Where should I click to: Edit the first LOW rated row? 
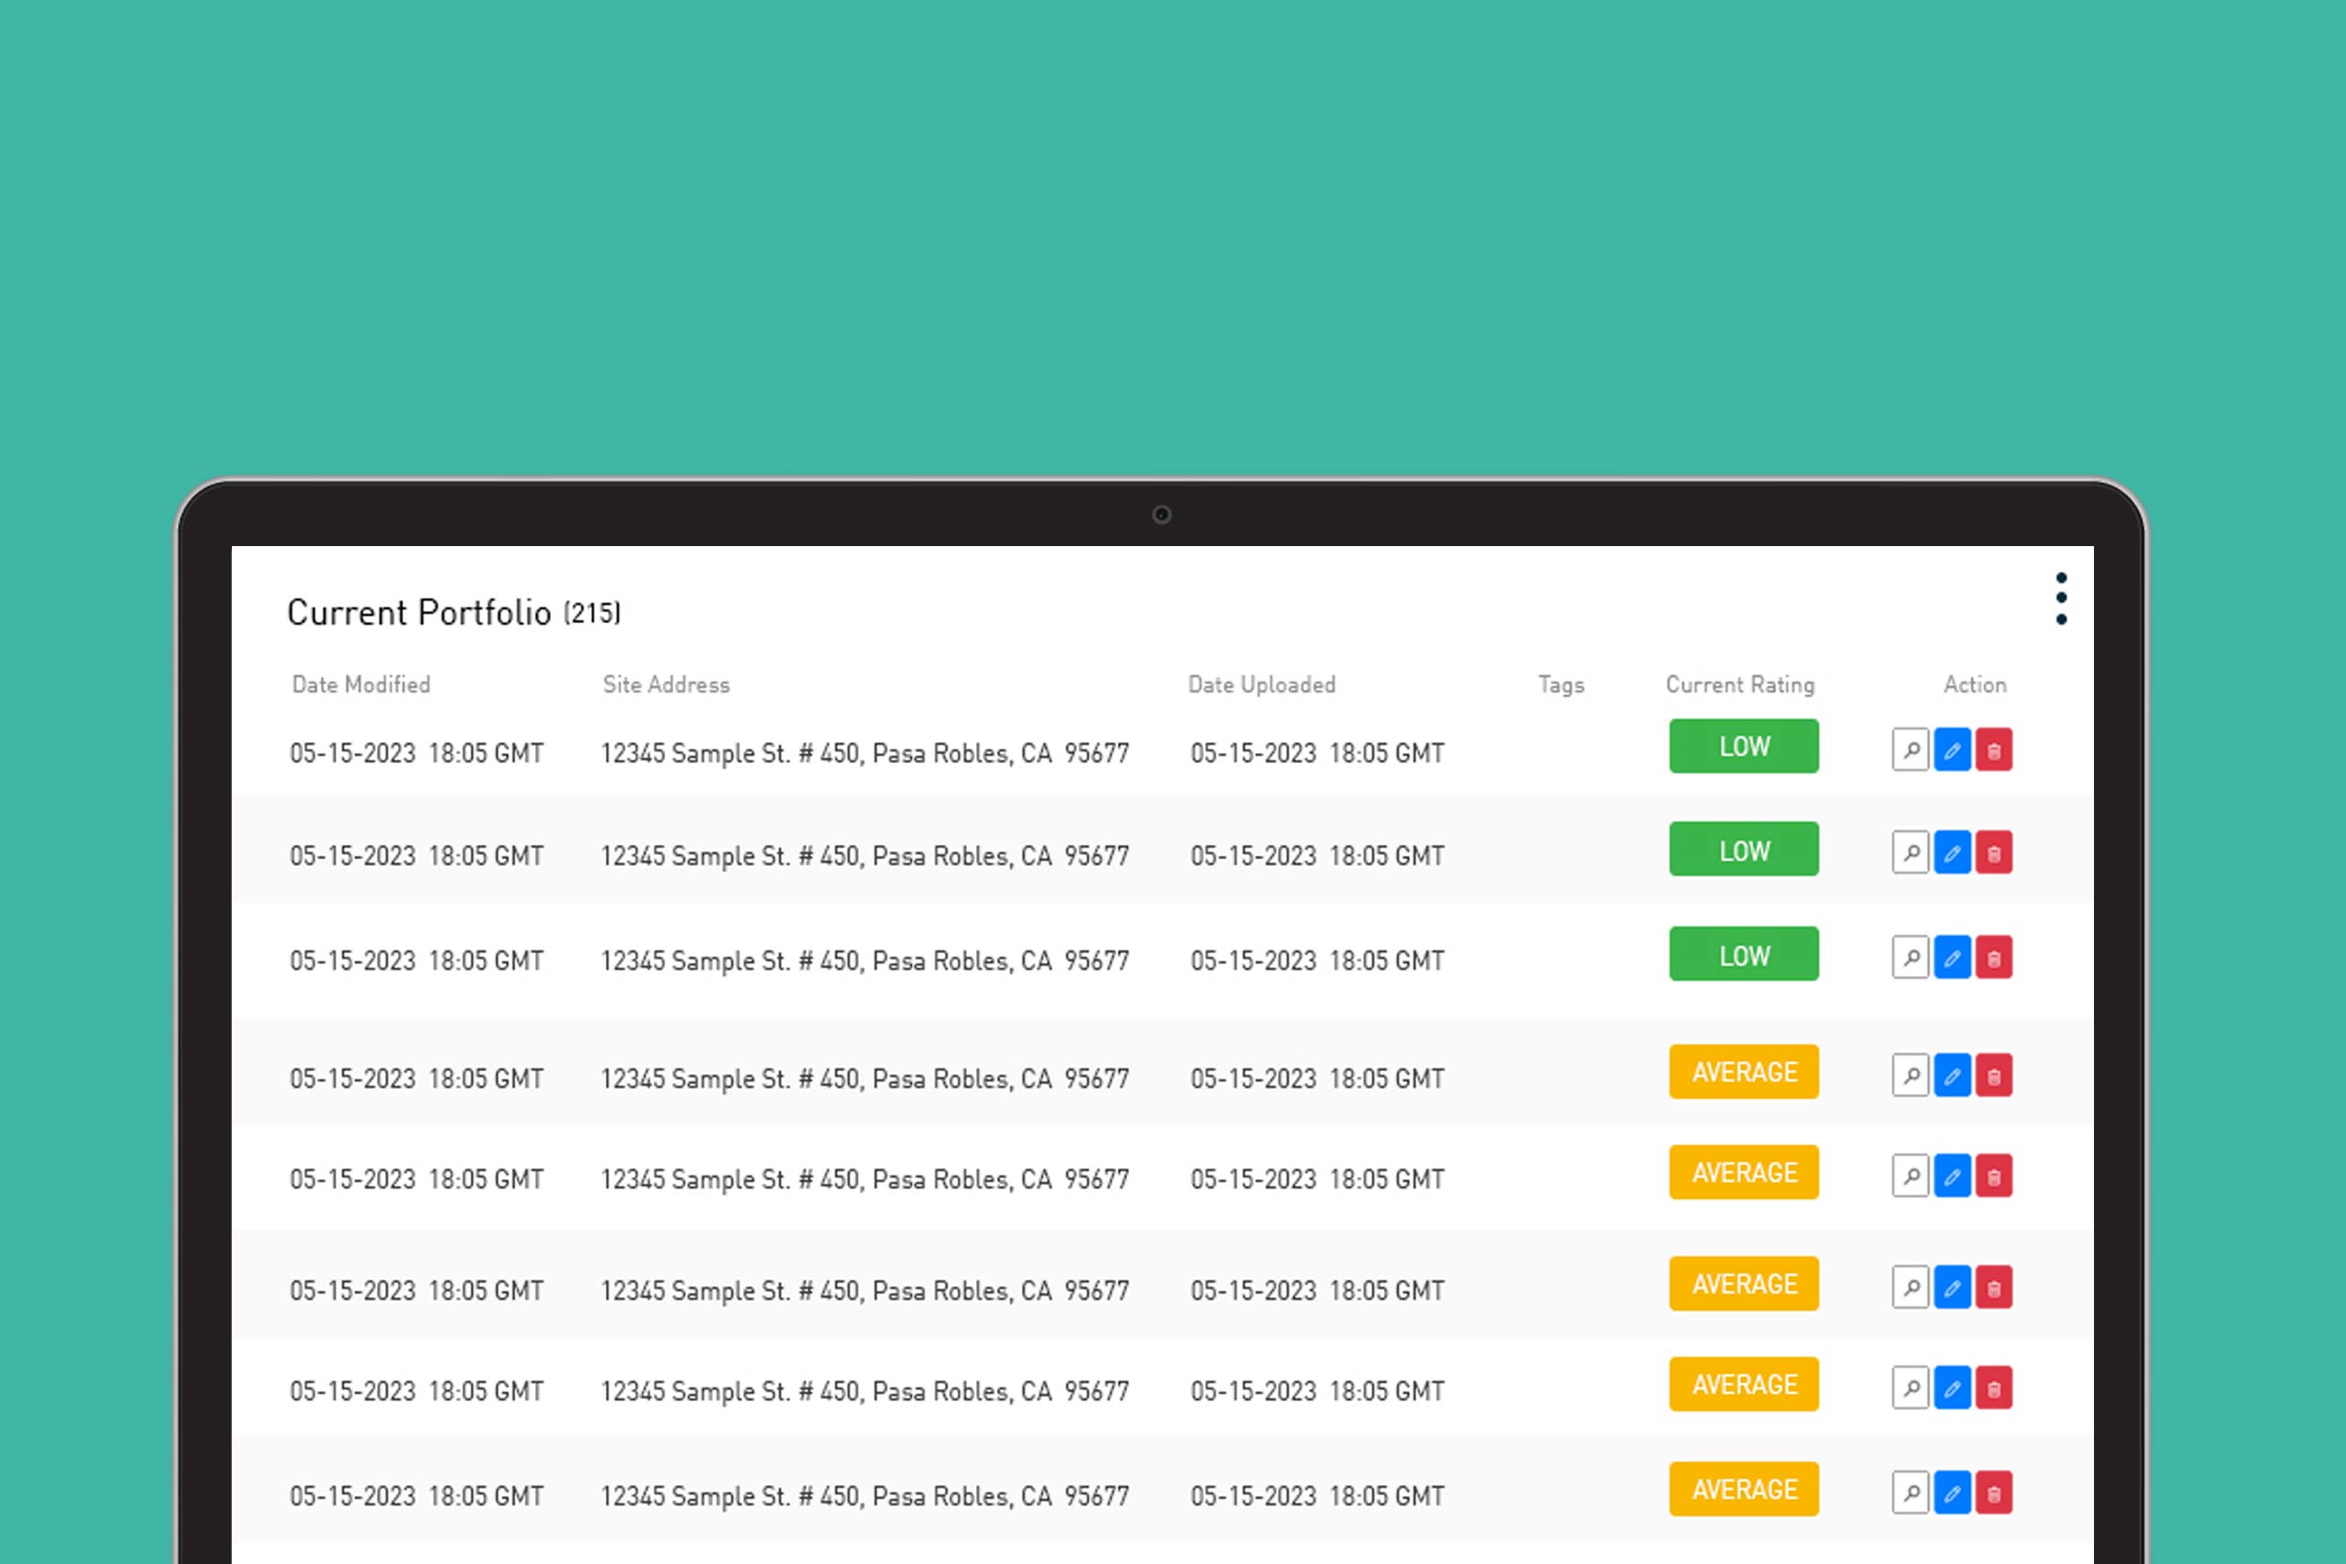tap(1952, 750)
